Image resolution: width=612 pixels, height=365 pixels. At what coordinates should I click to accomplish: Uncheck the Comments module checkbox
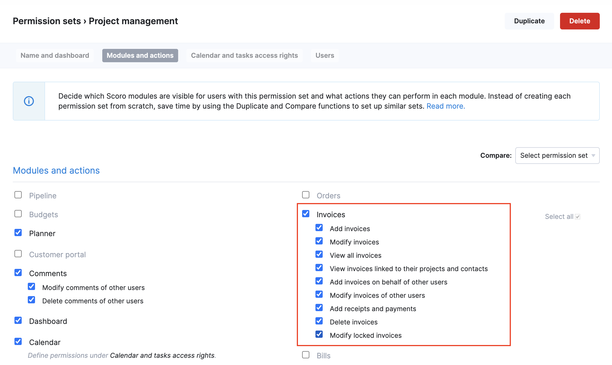[18, 273]
